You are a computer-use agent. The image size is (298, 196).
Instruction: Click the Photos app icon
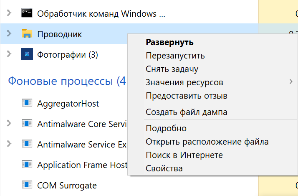[27, 54]
